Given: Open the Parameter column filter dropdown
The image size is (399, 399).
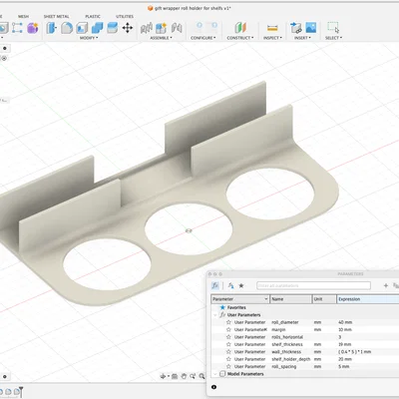Looking at the screenshot, I should pos(265,299).
